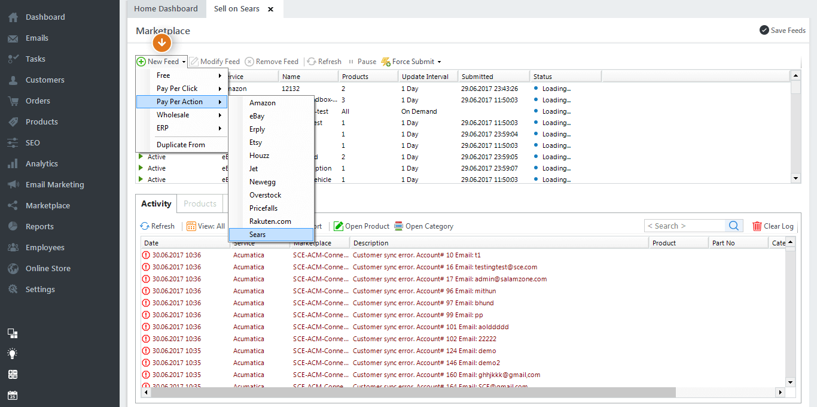The image size is (817, 407).
Task: Switch to the Products tab in lower panel
Action: (200, 203)
